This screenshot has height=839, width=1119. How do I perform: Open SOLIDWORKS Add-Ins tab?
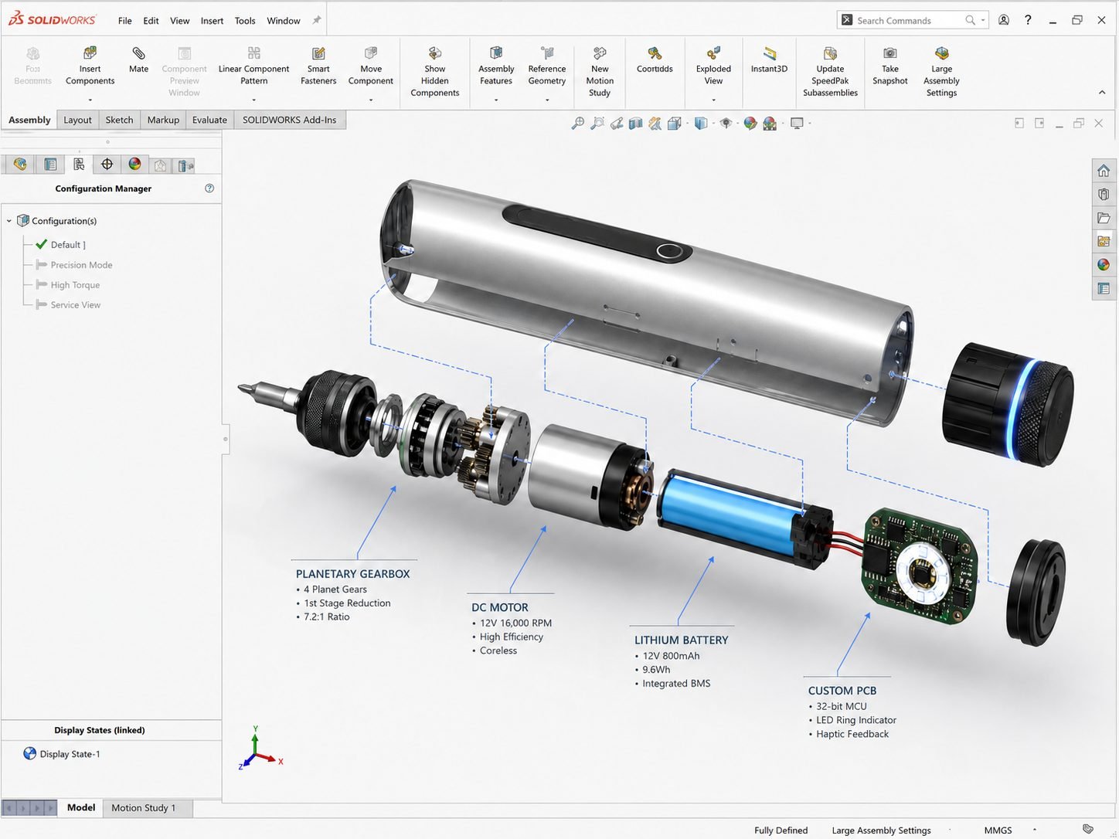(289, 120)
